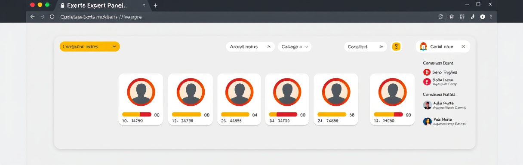523x165 pixels.
Task: Click the yellow bar on card 13- 24790
Action: (187, 115)
